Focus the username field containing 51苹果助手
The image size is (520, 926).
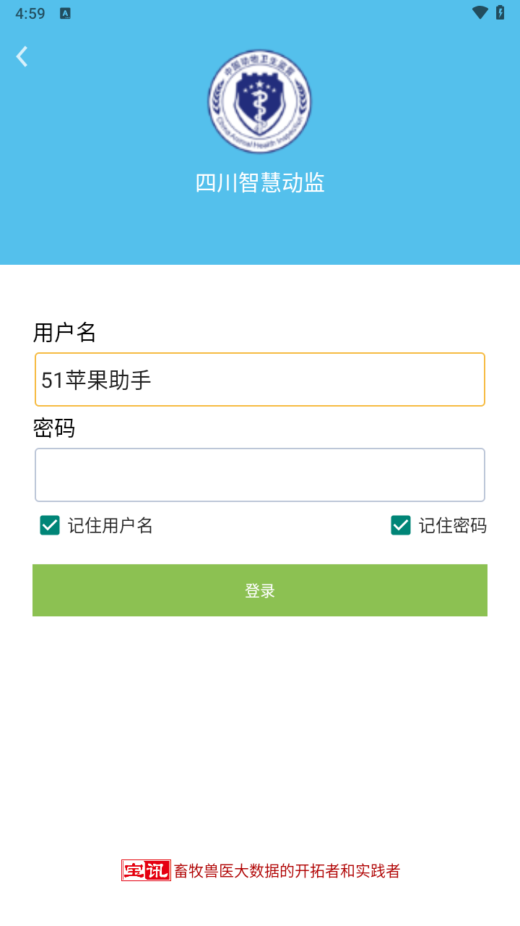(x=260, y=380)
